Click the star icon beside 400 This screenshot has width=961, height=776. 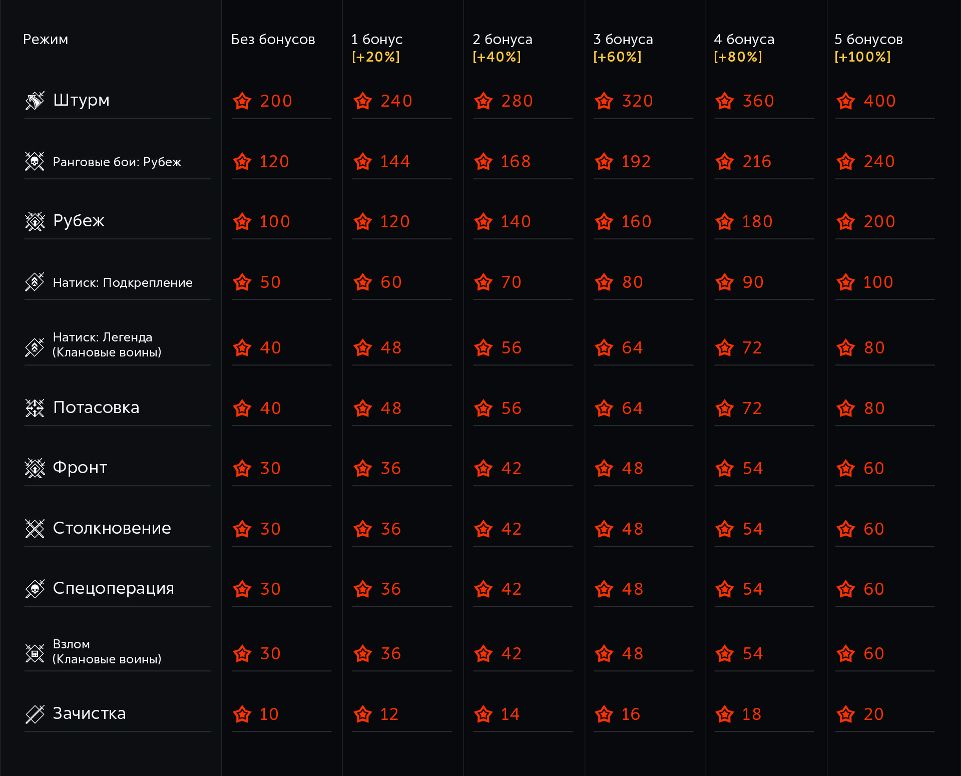845,101
